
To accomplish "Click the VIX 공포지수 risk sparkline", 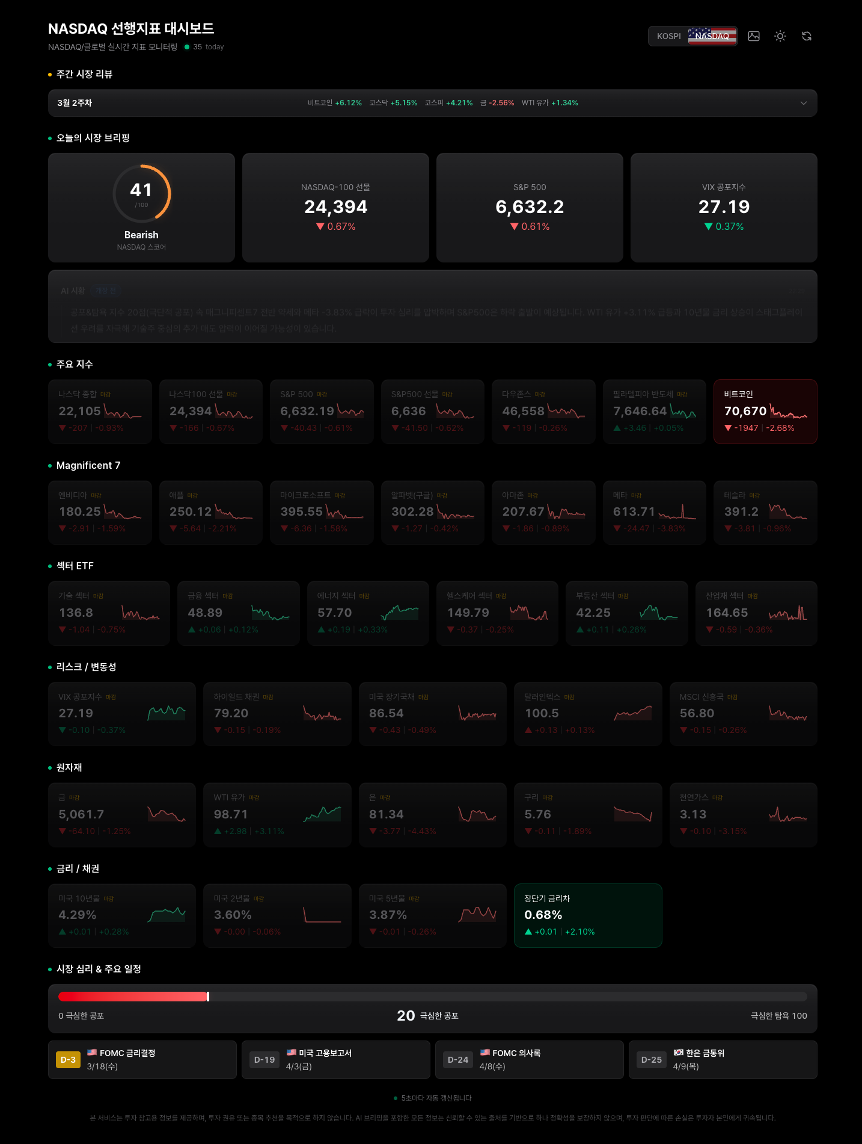I will point(167,713).
